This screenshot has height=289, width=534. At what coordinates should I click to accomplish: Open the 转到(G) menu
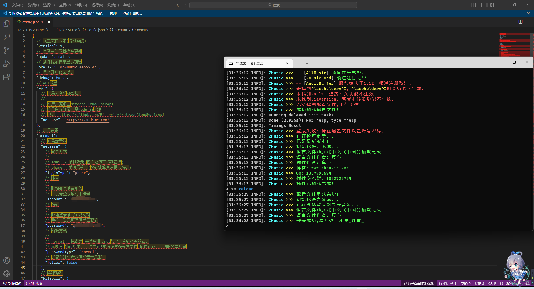[81, 5]
